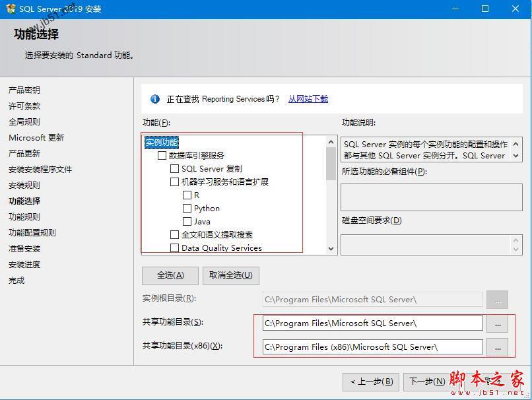Viewport: 532px width, 400px height.
Task: Check the 数据库引擎服务 checkbox
Action: [162, 155]
